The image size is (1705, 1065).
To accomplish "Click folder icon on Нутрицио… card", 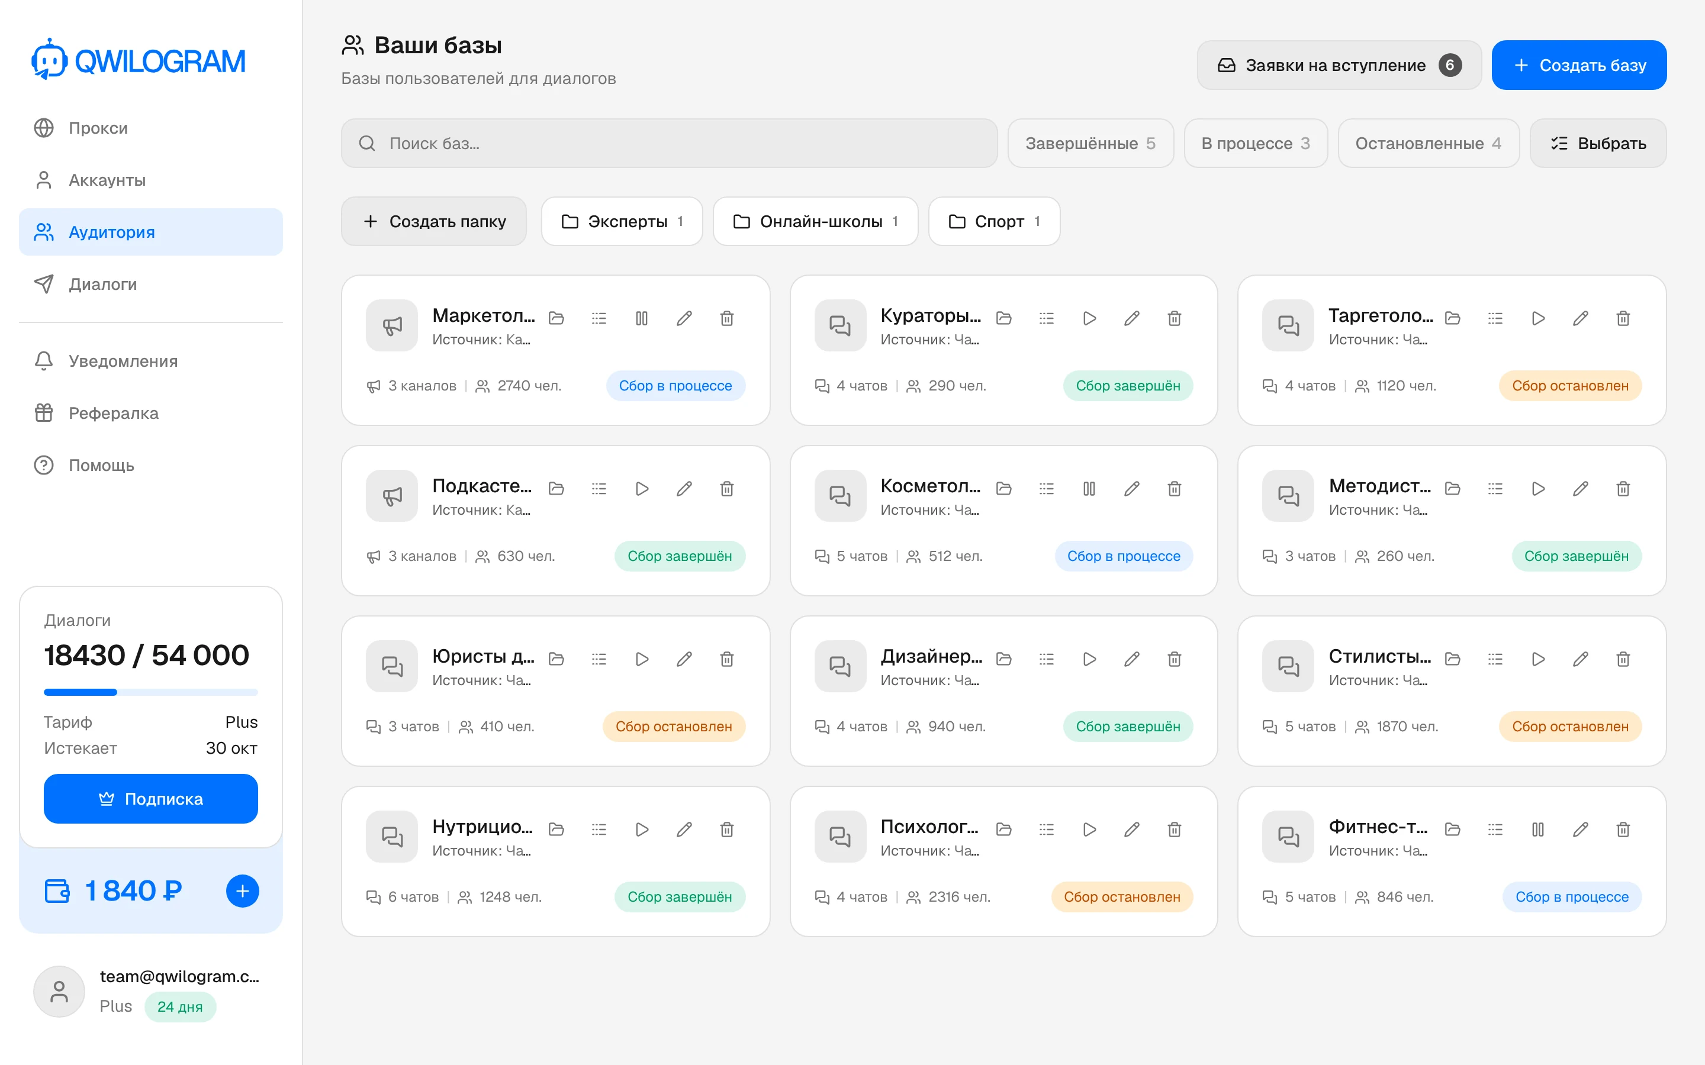I will [556, 830].
